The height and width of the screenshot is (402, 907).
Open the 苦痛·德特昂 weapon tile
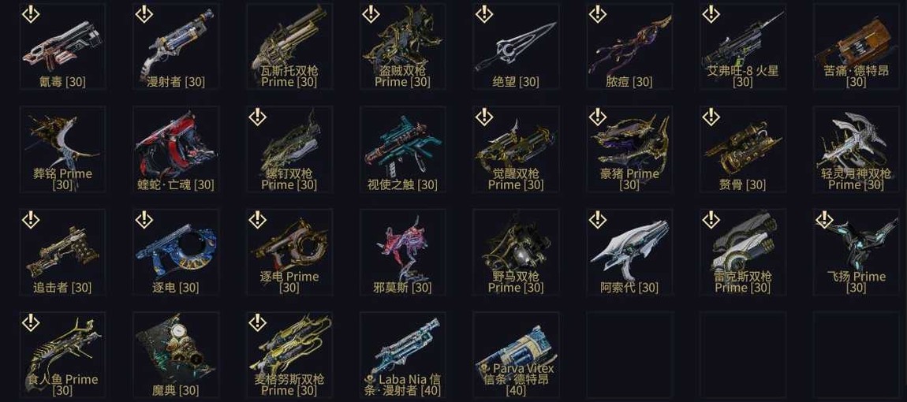click(x=856, y=47)
